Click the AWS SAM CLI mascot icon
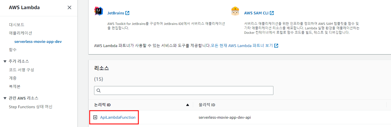 [235, 11]
